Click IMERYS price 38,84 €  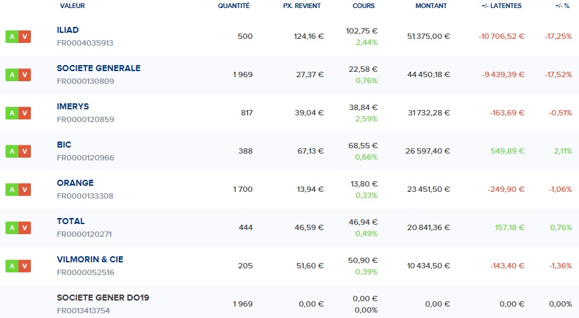tap(363, 107)
